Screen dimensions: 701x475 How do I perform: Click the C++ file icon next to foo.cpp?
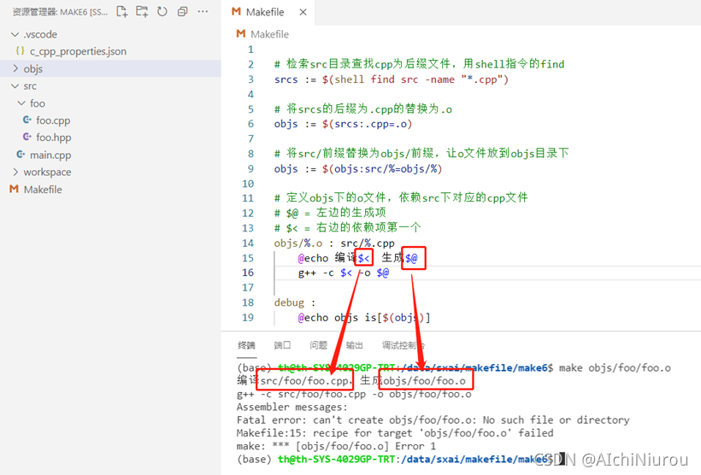(x=27, y=120)
